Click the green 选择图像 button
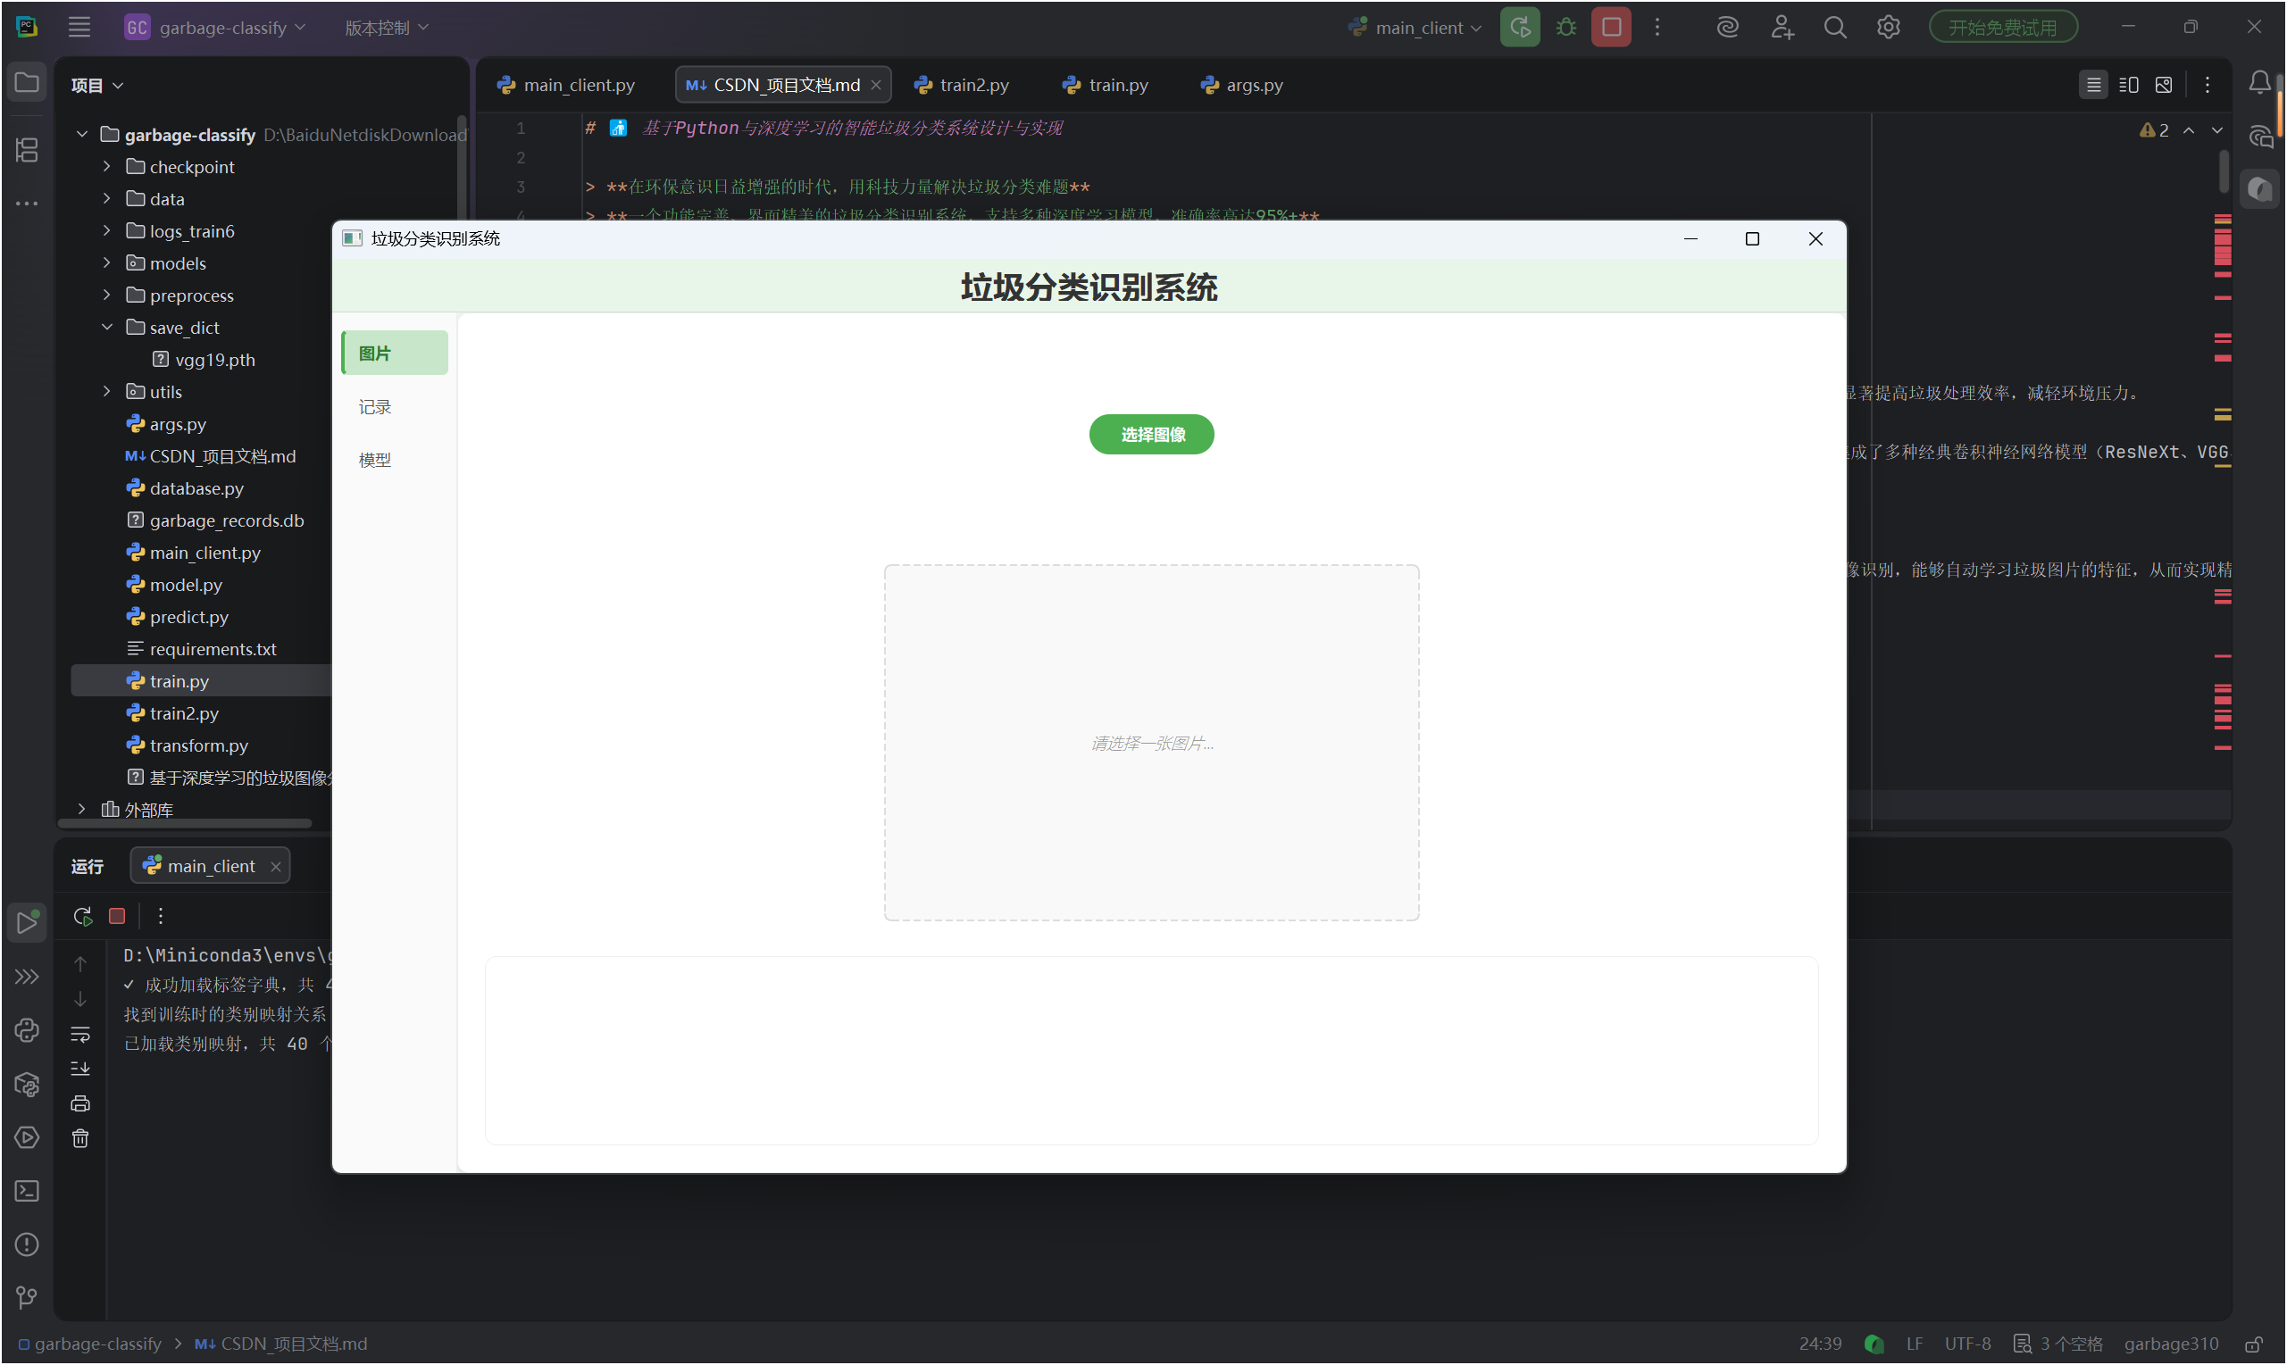2287x1365 pixels. [x=1151, y=434]
